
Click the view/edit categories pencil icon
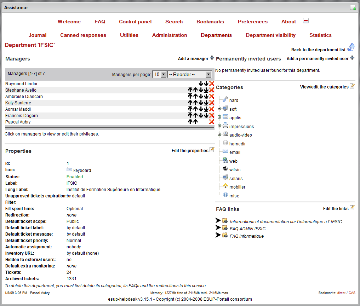click(352, 86)
